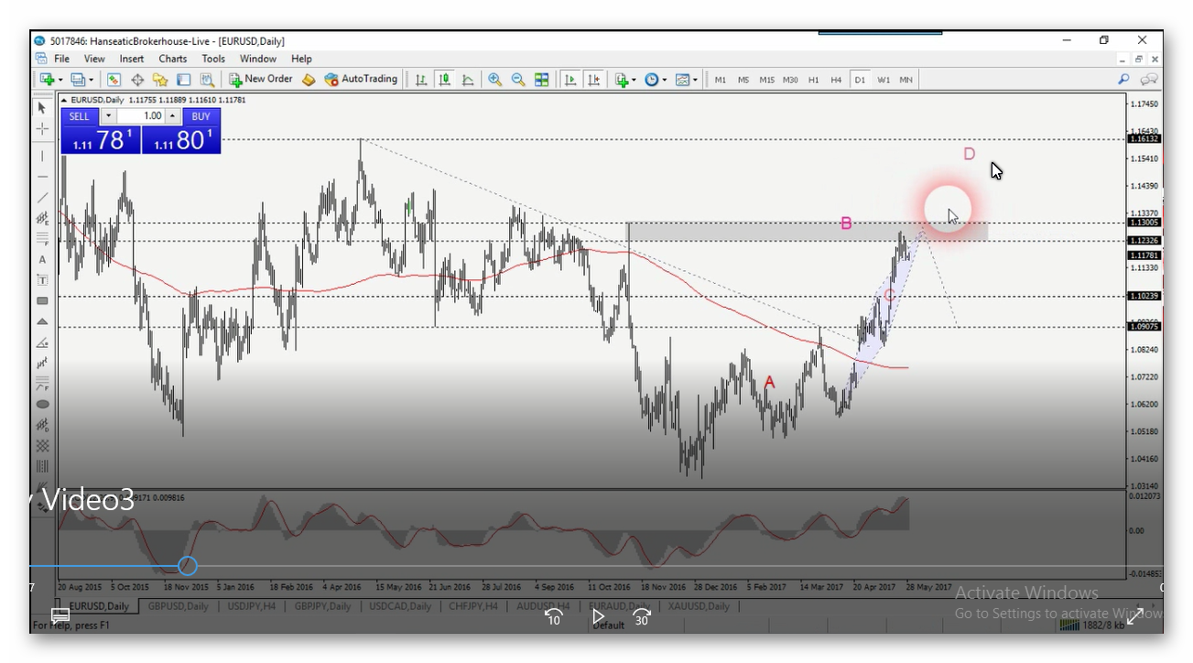Toggle the AutoTrading button
Image resolution: width=1193 pixels, height=663 pixels.
pos(361,80)
